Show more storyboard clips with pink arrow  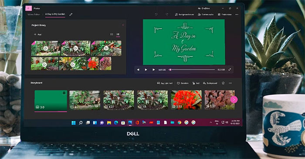[x=234, y=99]
